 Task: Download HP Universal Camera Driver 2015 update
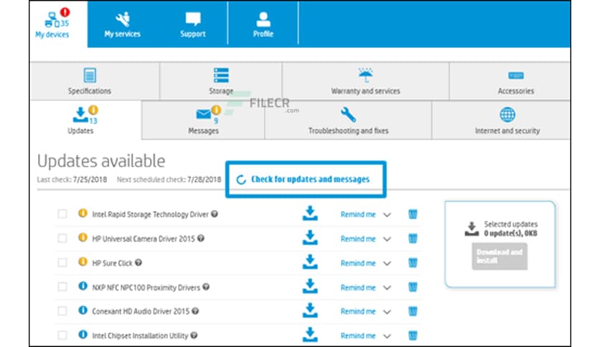[x=310, y=238]
